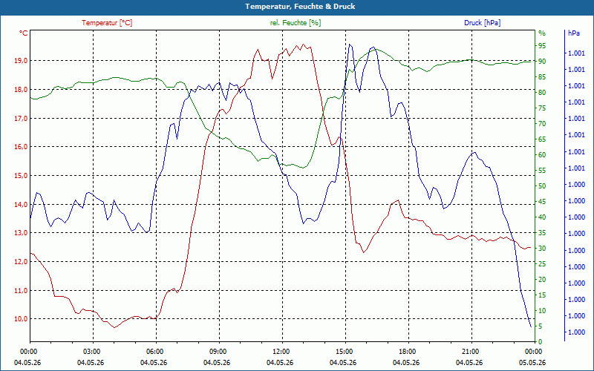The image size is (594, 371).
Task: Click the 17,0 temperature axis tick
Action: 22,119
